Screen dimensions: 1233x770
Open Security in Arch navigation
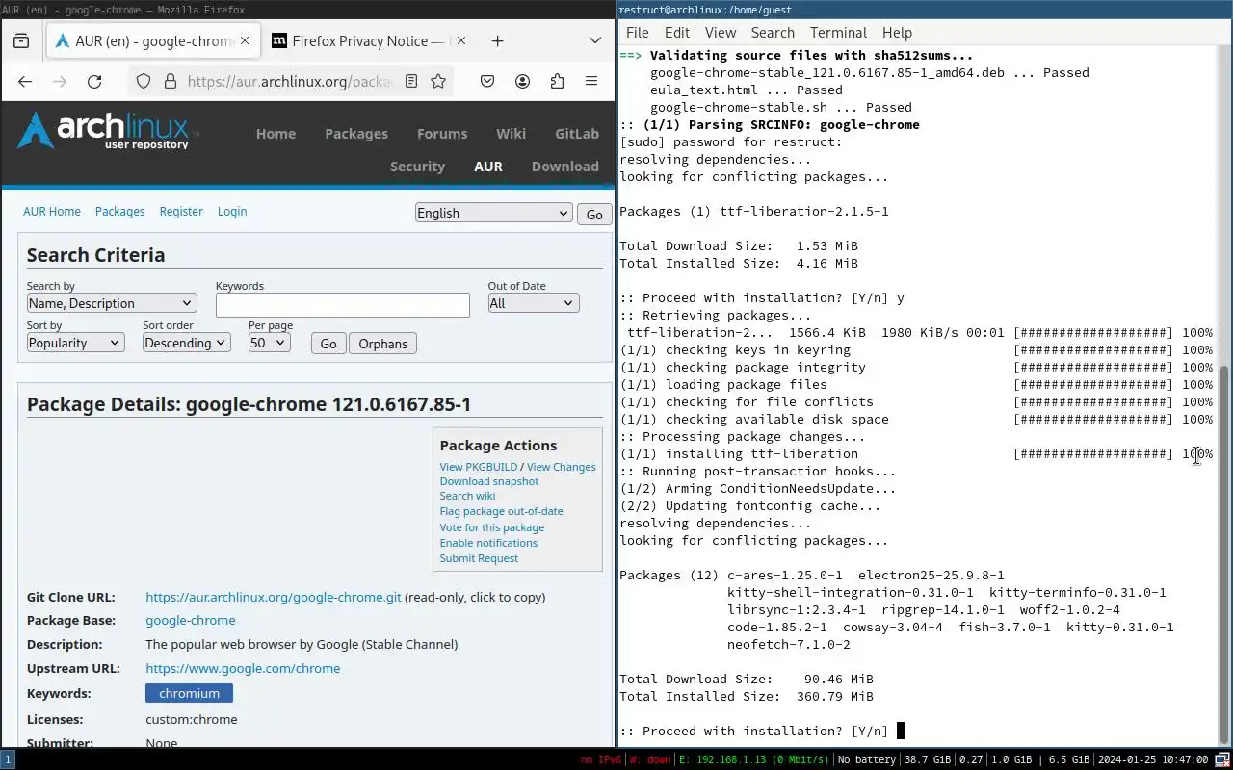click(417, 167)
